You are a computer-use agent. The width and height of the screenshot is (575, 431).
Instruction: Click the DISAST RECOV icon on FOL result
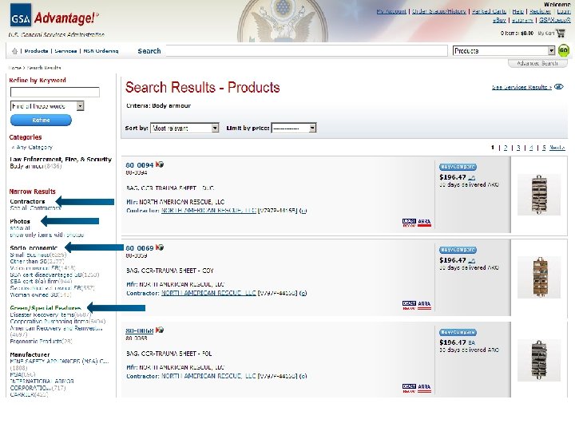[409, 388]
